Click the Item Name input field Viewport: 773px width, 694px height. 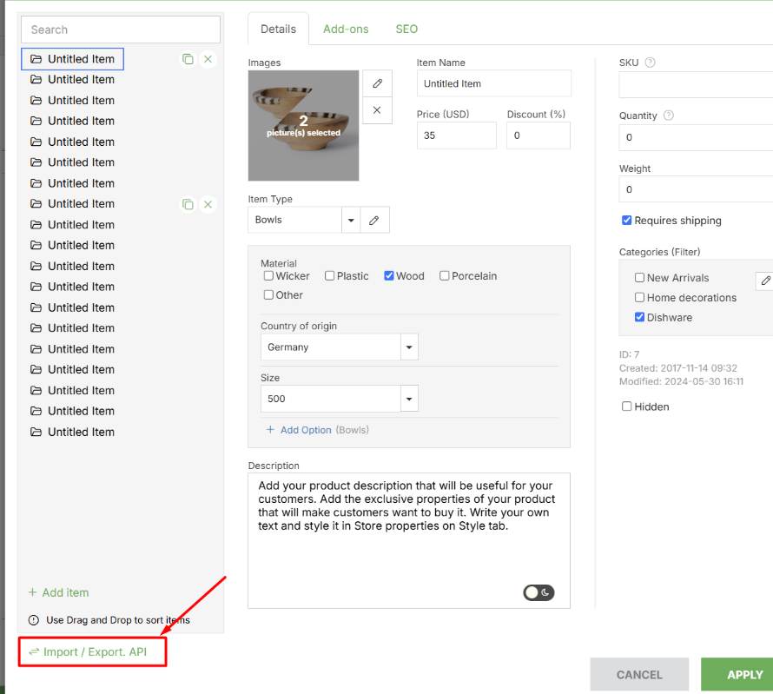[x=494, y=83]
